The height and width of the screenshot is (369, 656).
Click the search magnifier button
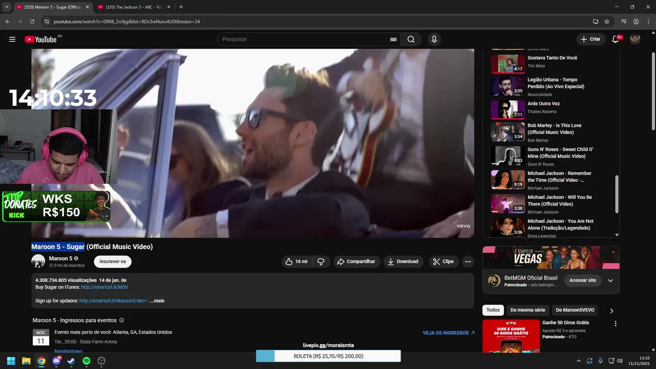pos(411,39)
